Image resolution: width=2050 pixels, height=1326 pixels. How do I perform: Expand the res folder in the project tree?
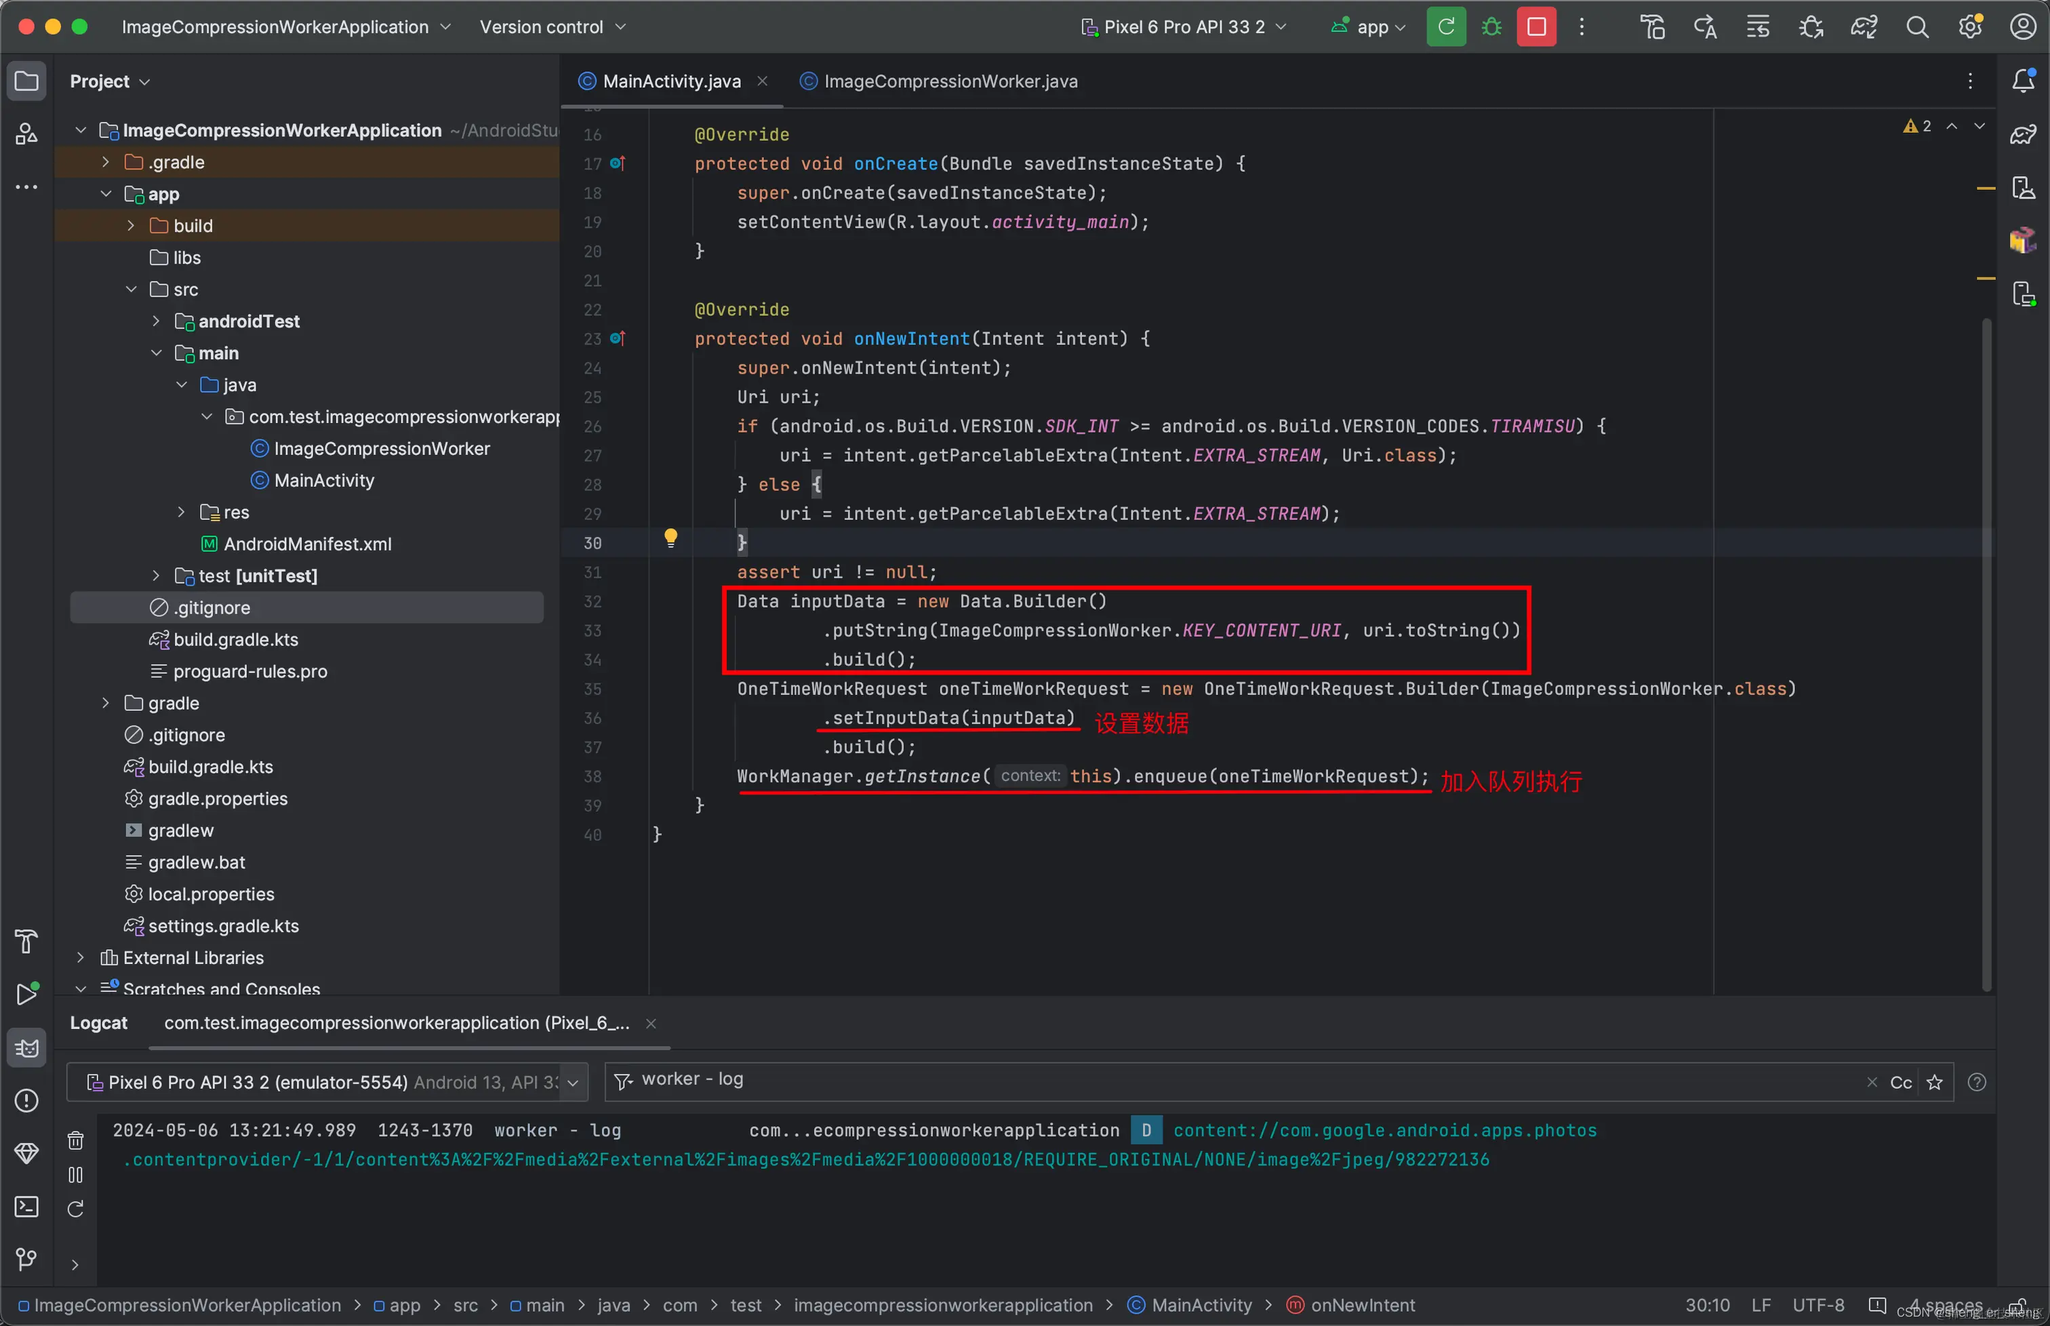[x=181, y=513]
